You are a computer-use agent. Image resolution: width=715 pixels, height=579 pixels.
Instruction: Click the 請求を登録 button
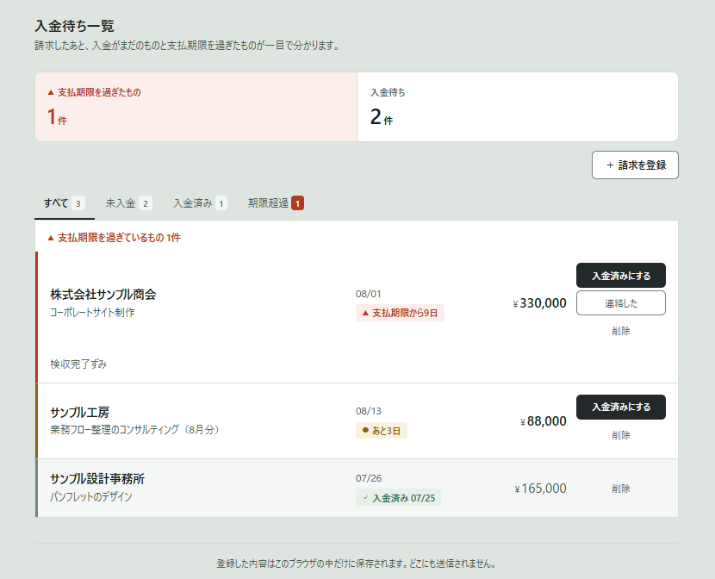coord(635,165)
